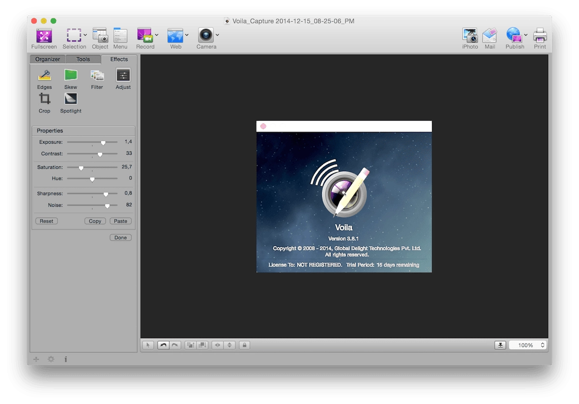This screenshot has width=579, height=404.
Task: Click the Saturation slider
Action: coord(92,167)
